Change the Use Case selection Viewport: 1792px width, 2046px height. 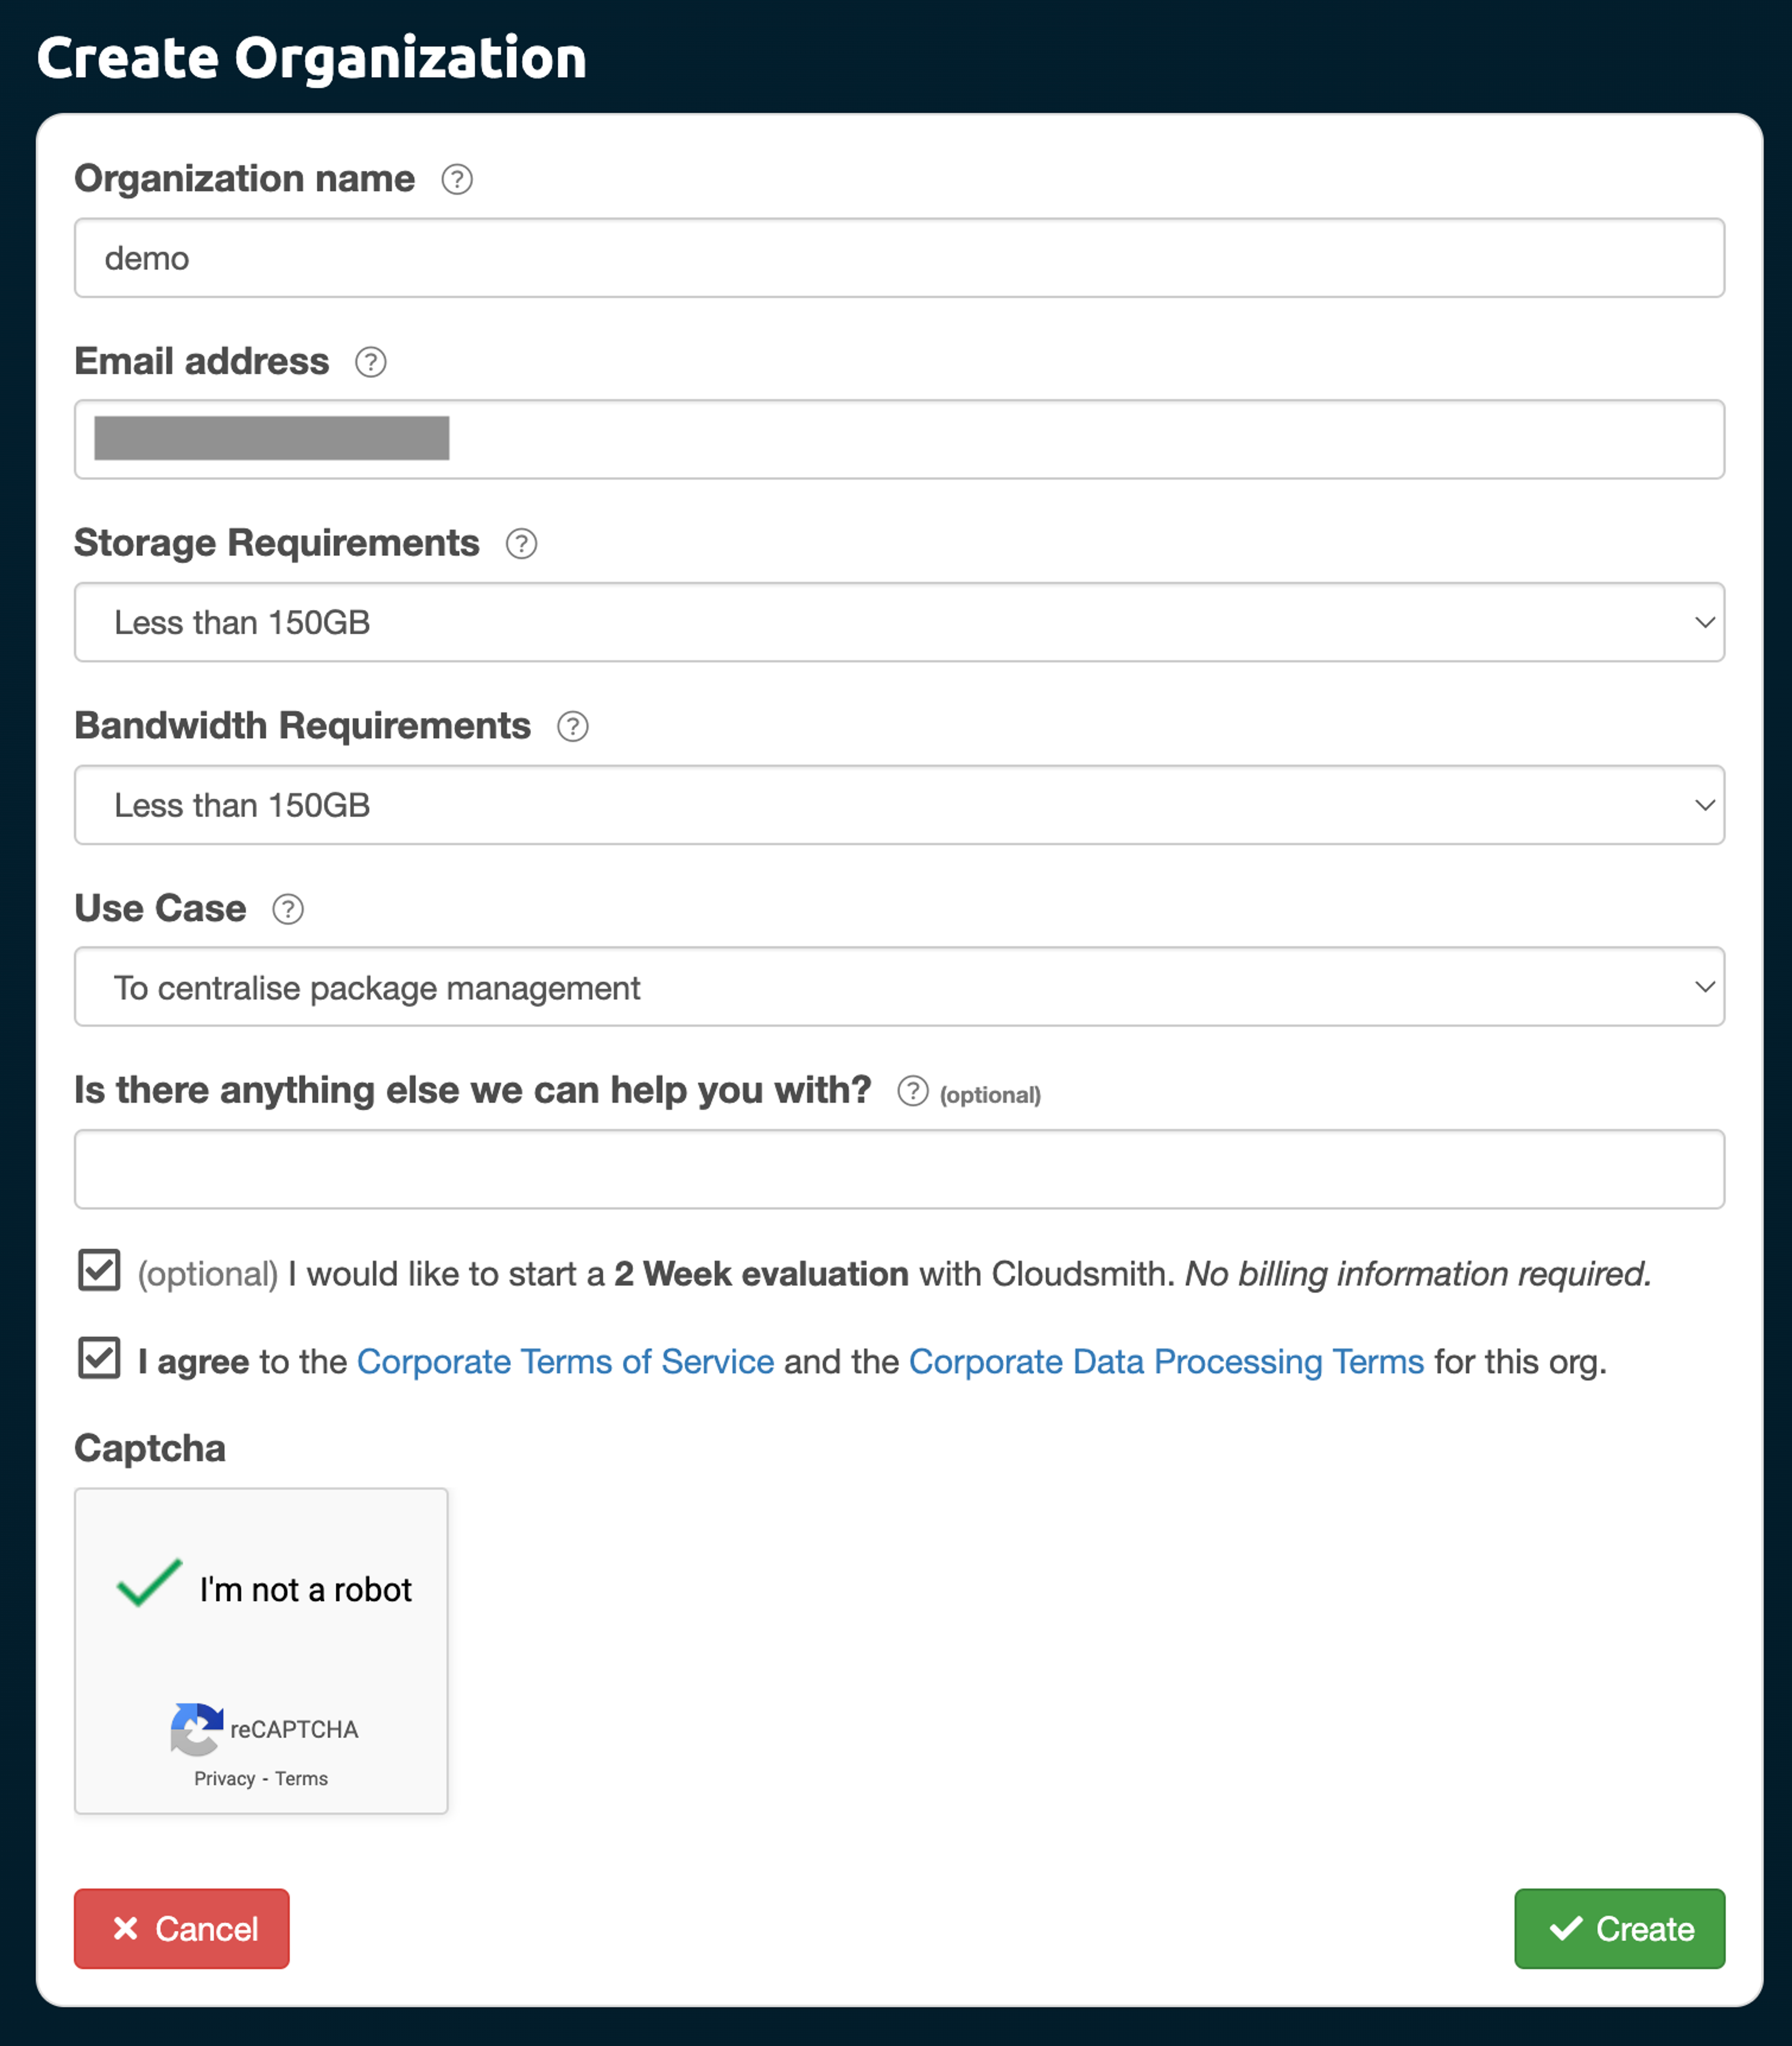click(x=898, y=987)
